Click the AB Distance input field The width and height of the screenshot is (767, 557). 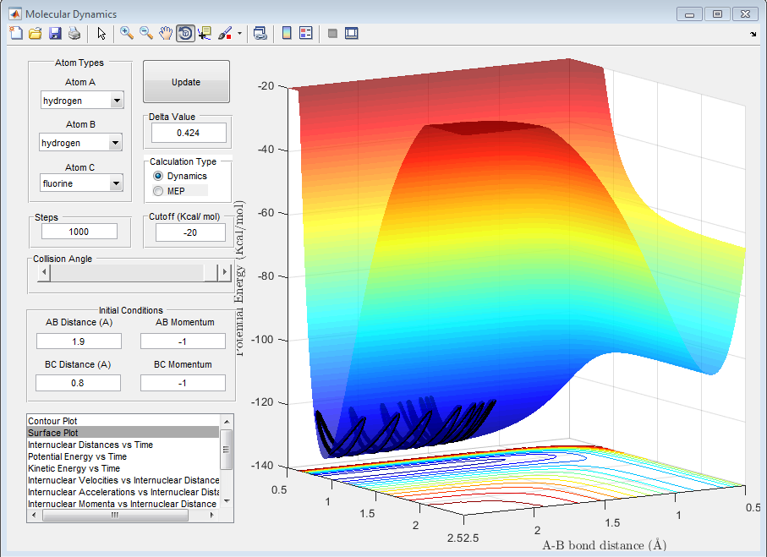tap(79, 341)
